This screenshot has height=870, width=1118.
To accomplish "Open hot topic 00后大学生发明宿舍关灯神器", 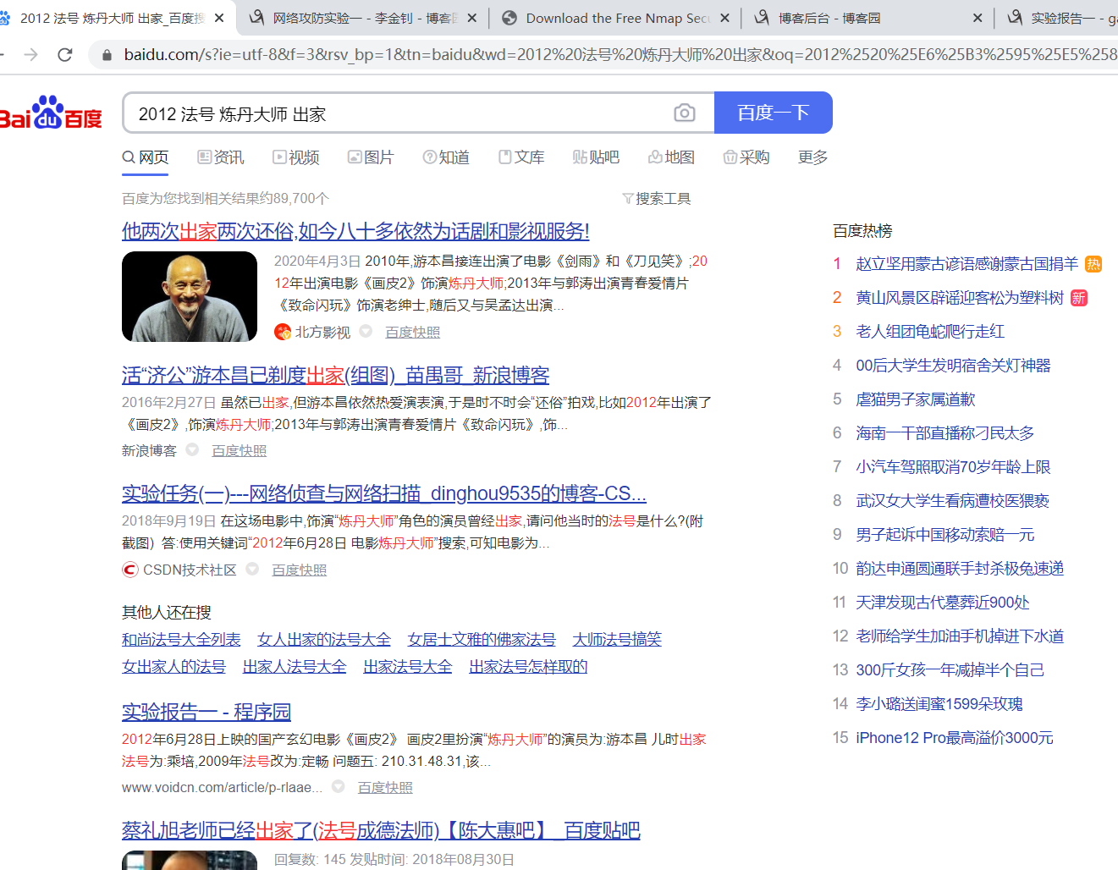I will [x=953, y=366].
